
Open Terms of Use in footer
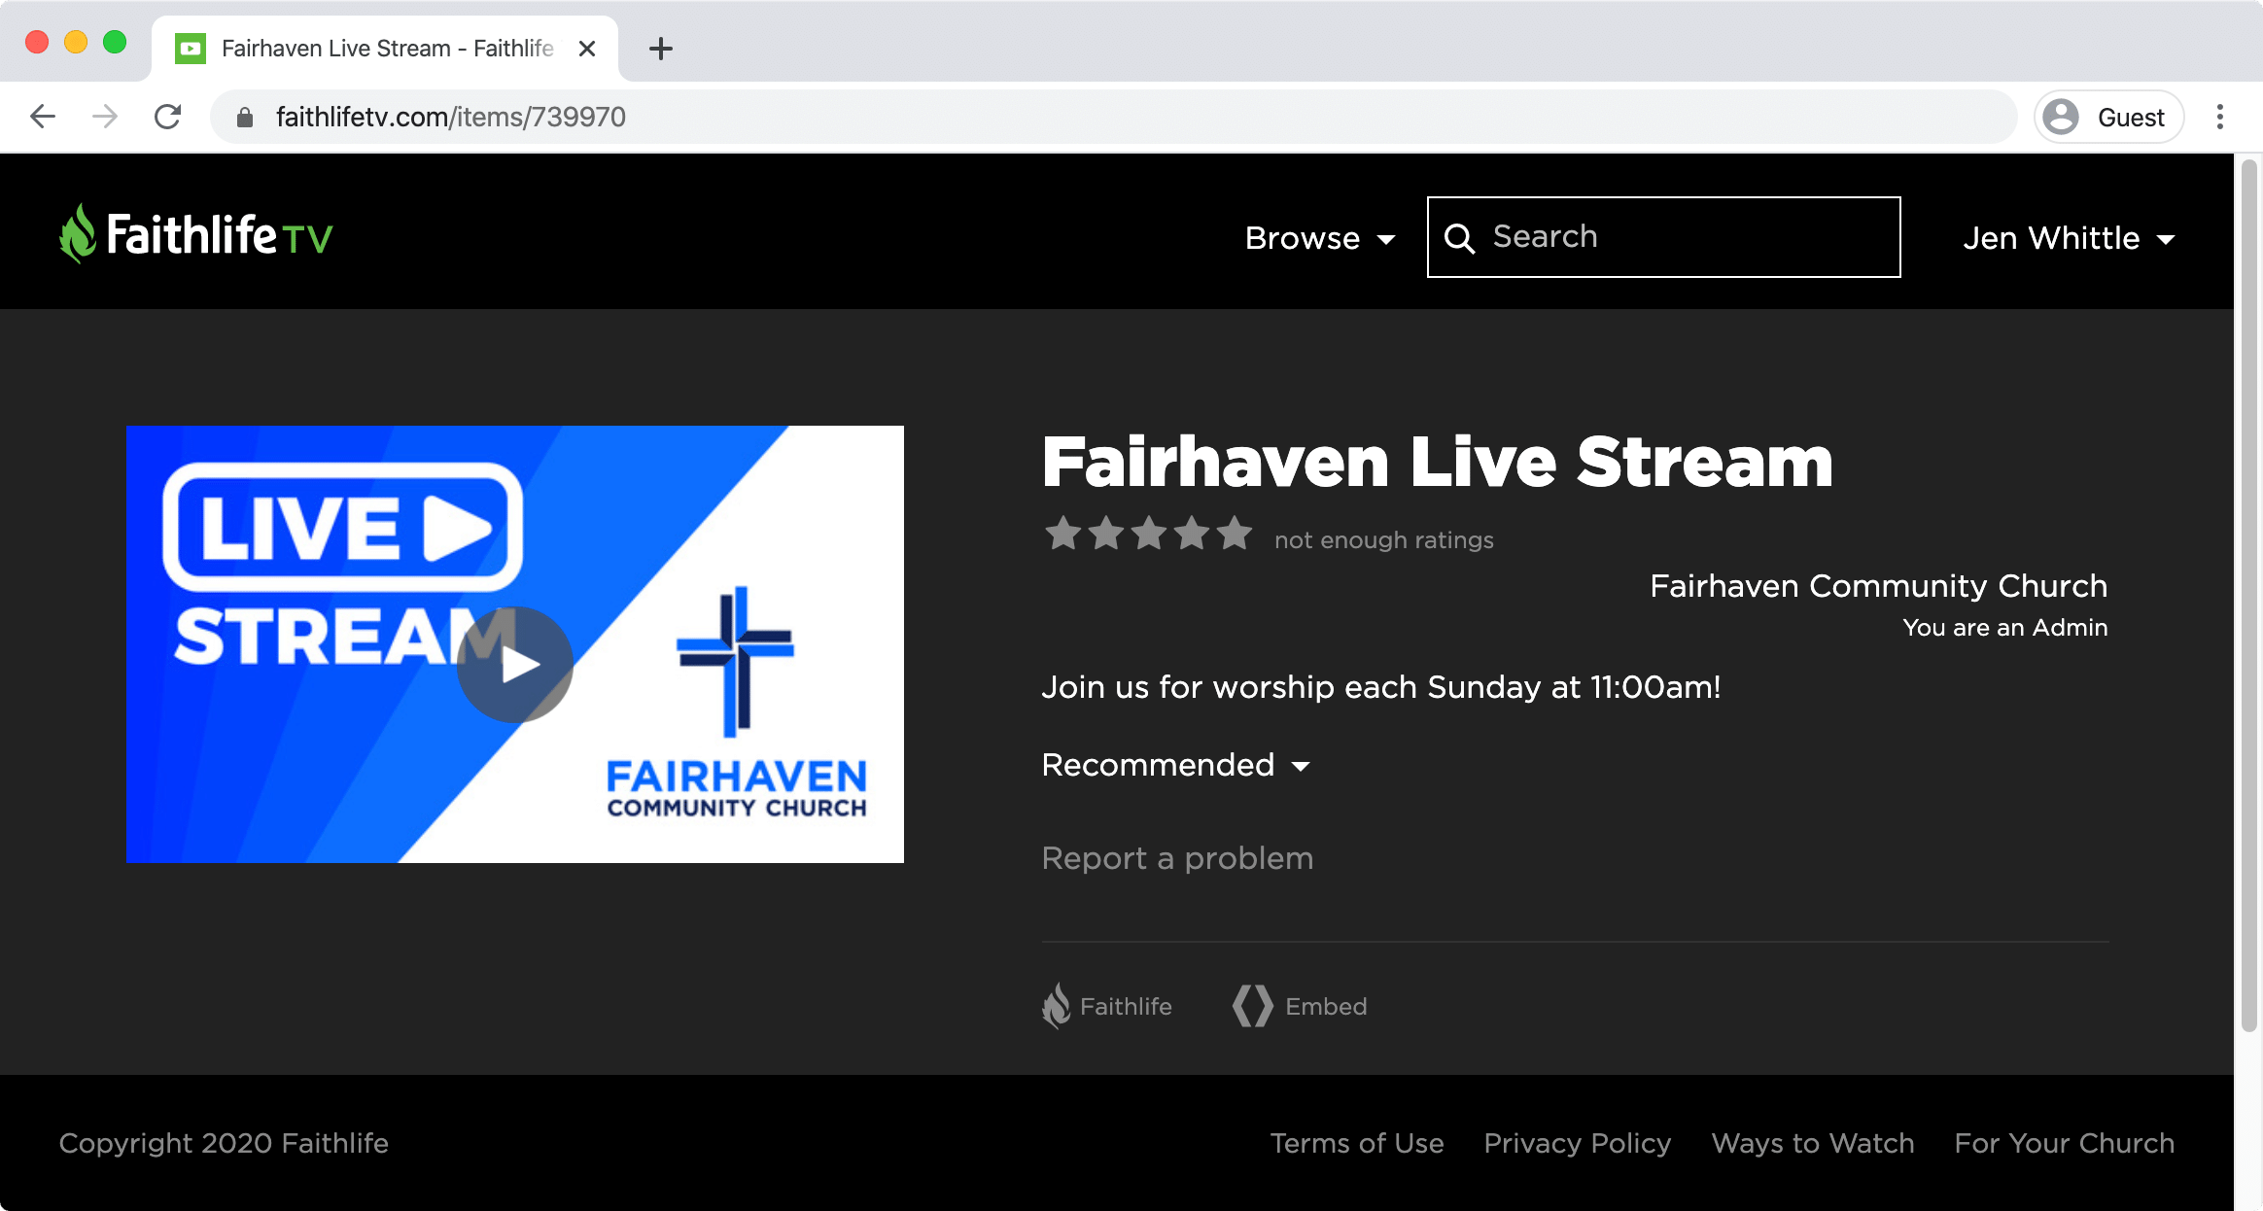coord(1357,1143)
